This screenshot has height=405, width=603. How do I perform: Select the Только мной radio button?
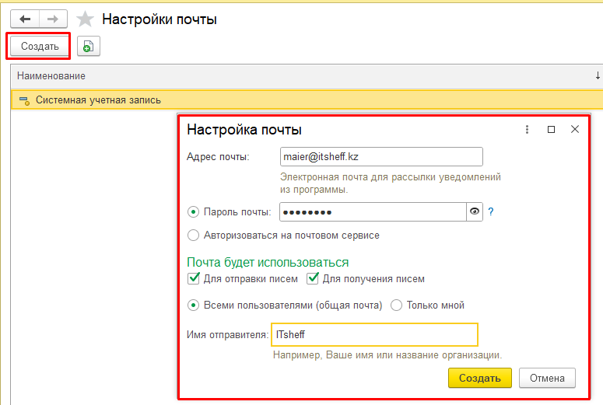(396, 305)
